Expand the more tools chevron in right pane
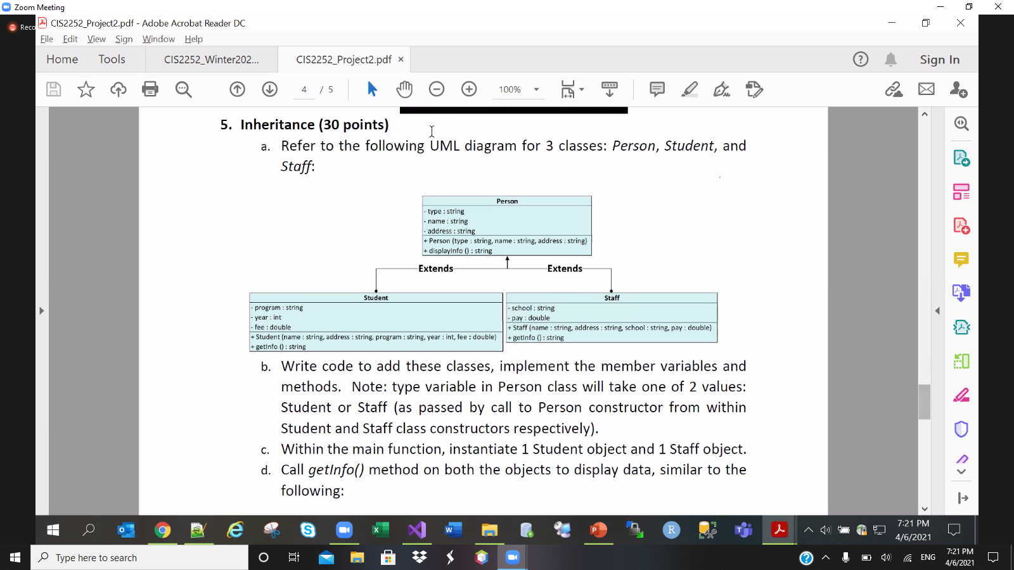The width and height of the screenshot is (1014, 570). point(961,472)
